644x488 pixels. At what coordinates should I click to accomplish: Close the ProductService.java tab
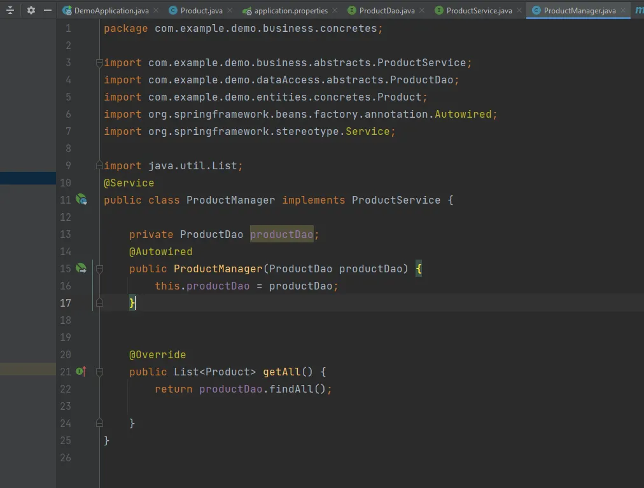coord(519,10)
